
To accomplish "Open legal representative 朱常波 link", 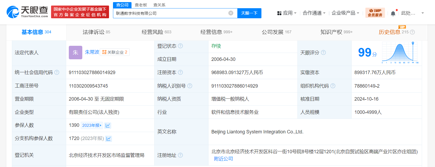I will pyautogui.click(x=92, y=52).
